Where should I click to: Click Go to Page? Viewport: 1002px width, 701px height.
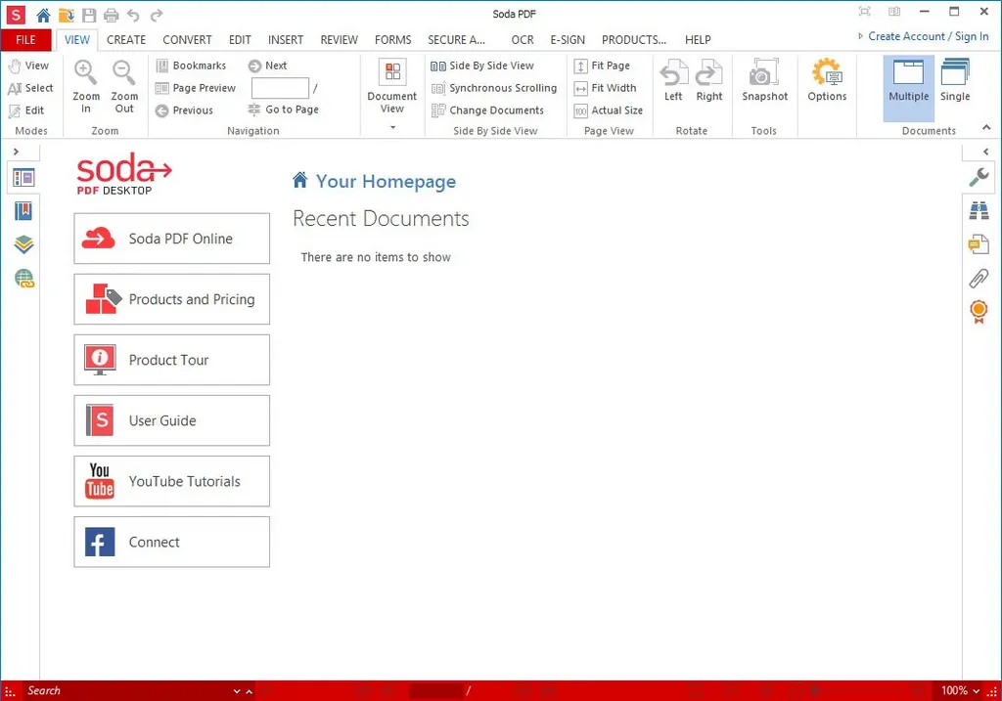[283, 110]
